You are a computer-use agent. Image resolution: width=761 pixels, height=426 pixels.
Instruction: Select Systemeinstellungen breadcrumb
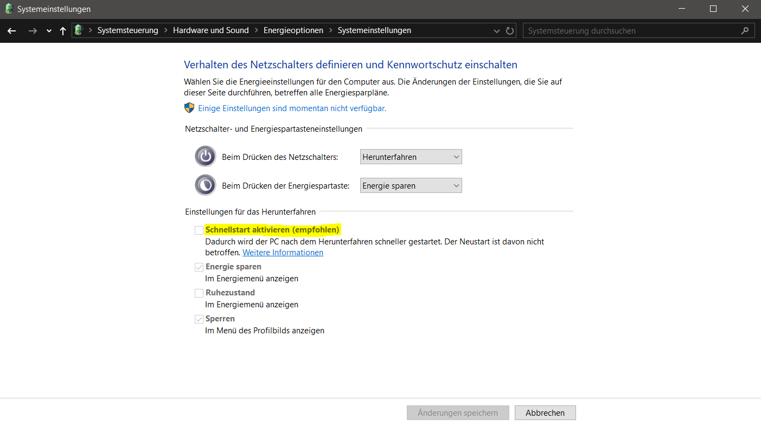coord(374,30)
